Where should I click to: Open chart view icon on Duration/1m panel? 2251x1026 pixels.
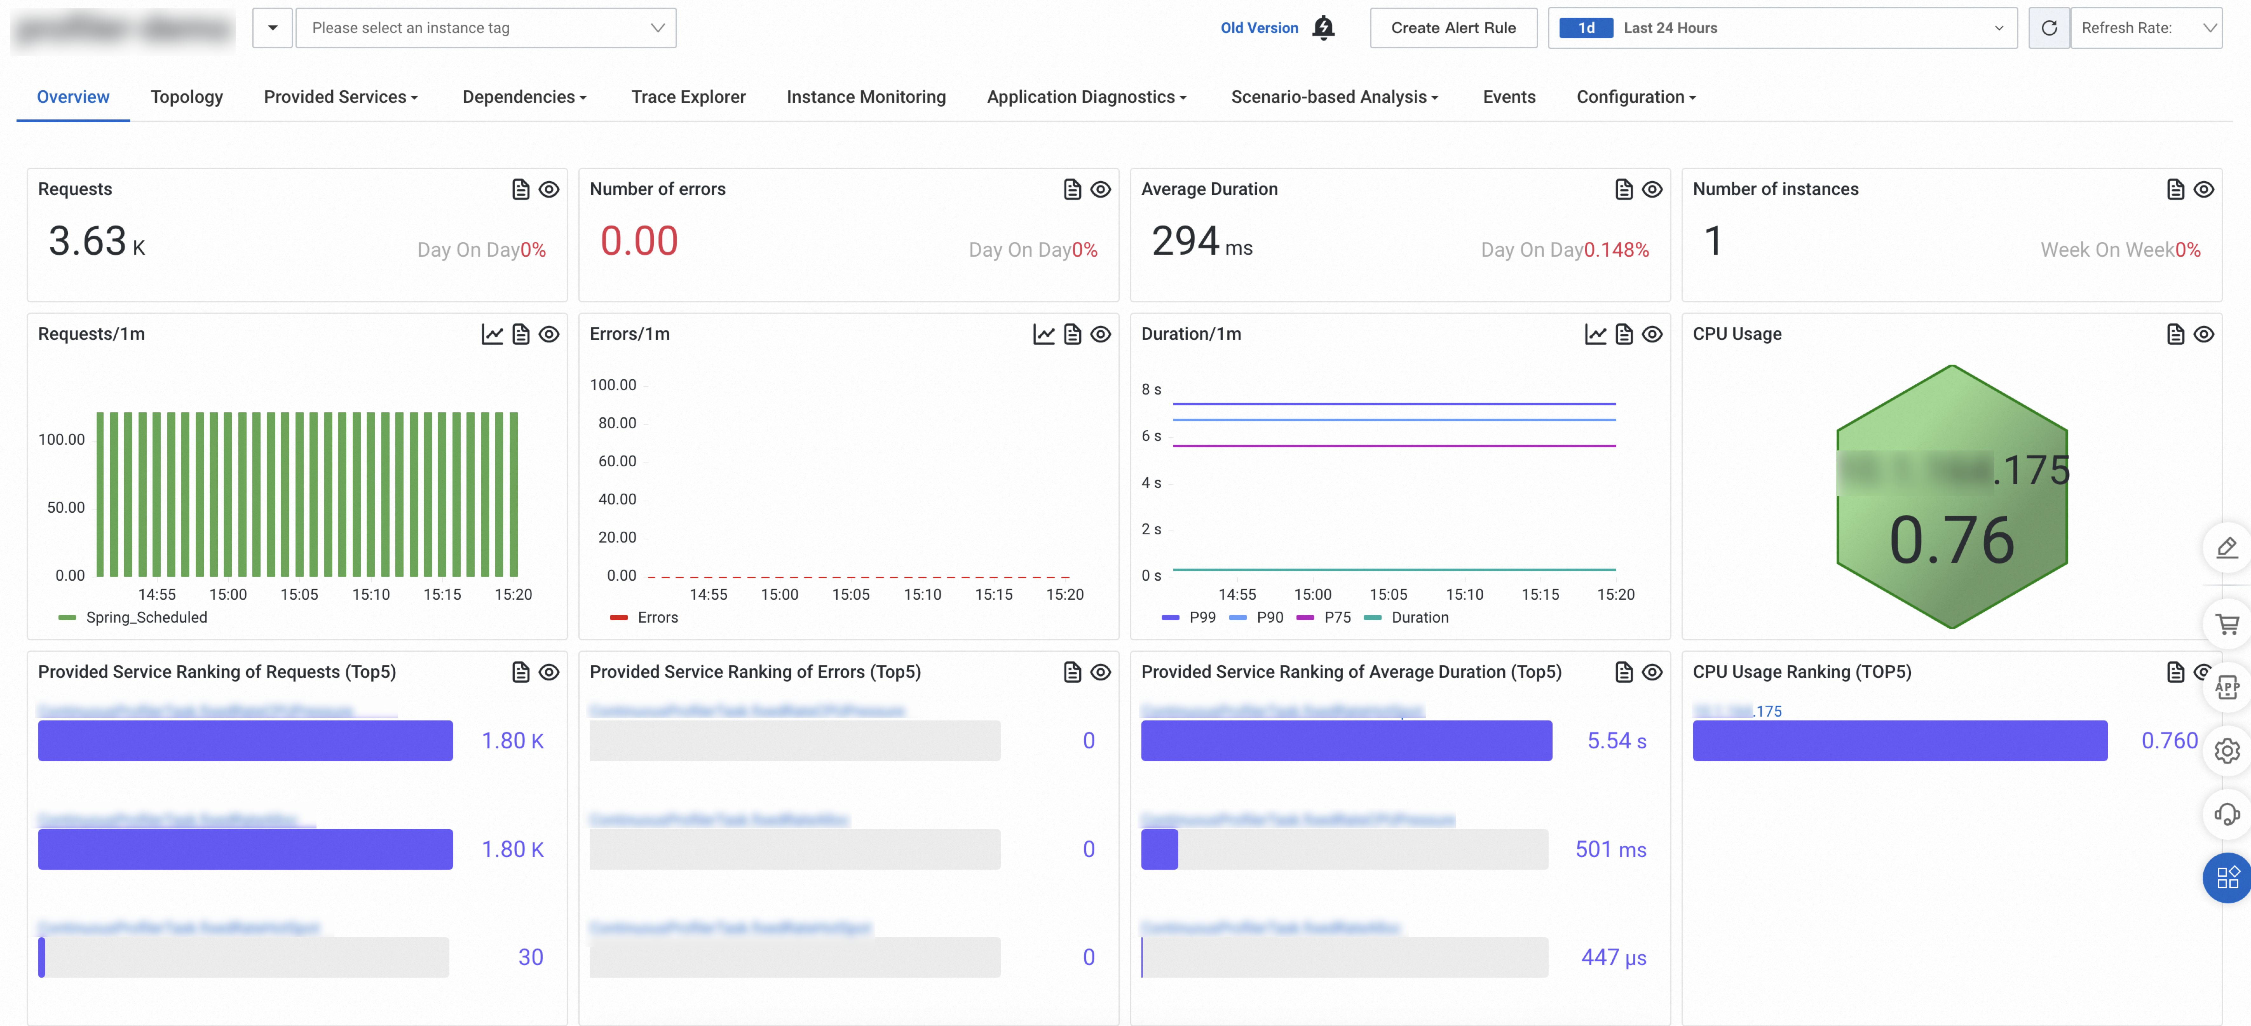click(x=1596, y=334)
